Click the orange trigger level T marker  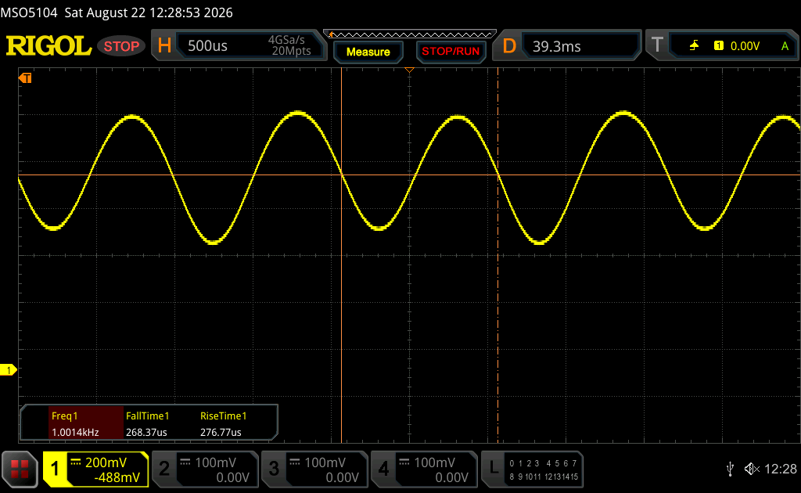point(25,77)
